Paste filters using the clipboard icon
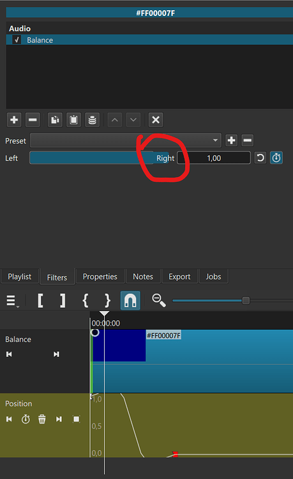This screenshot has height=479, width=293. (x=73, y=120)
